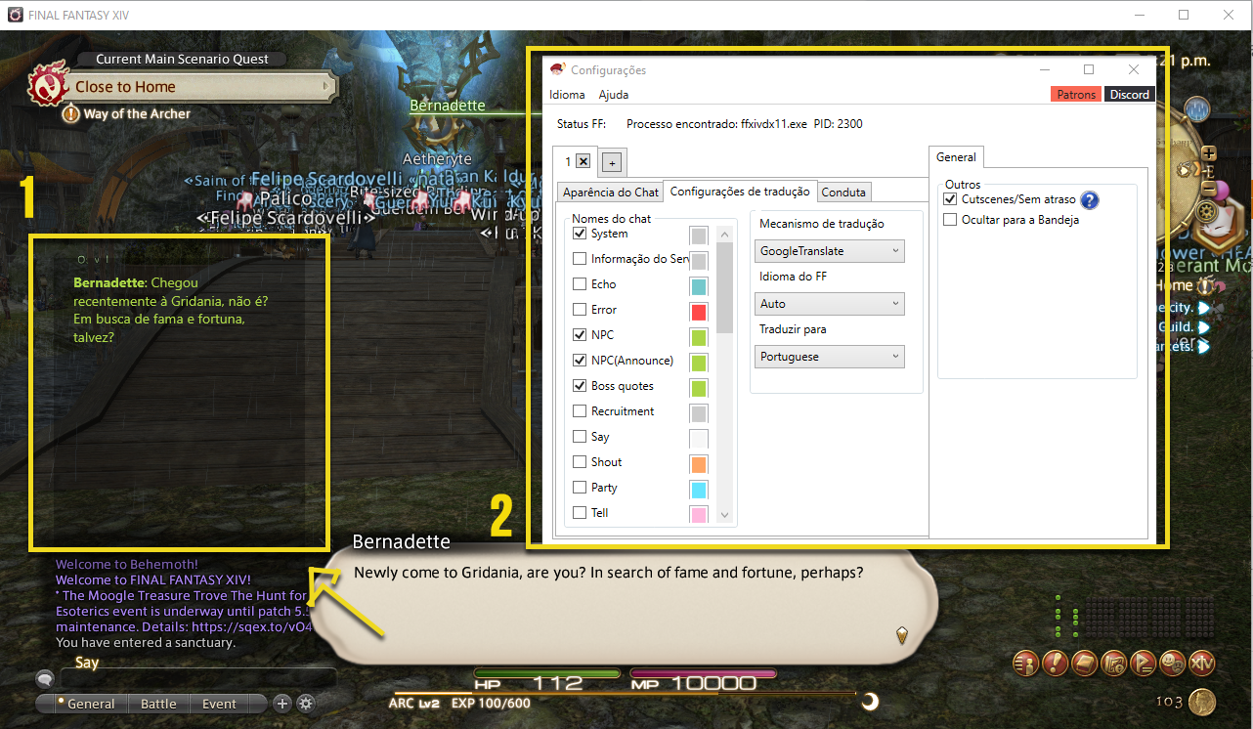Change the System chat color swatch

698,236
